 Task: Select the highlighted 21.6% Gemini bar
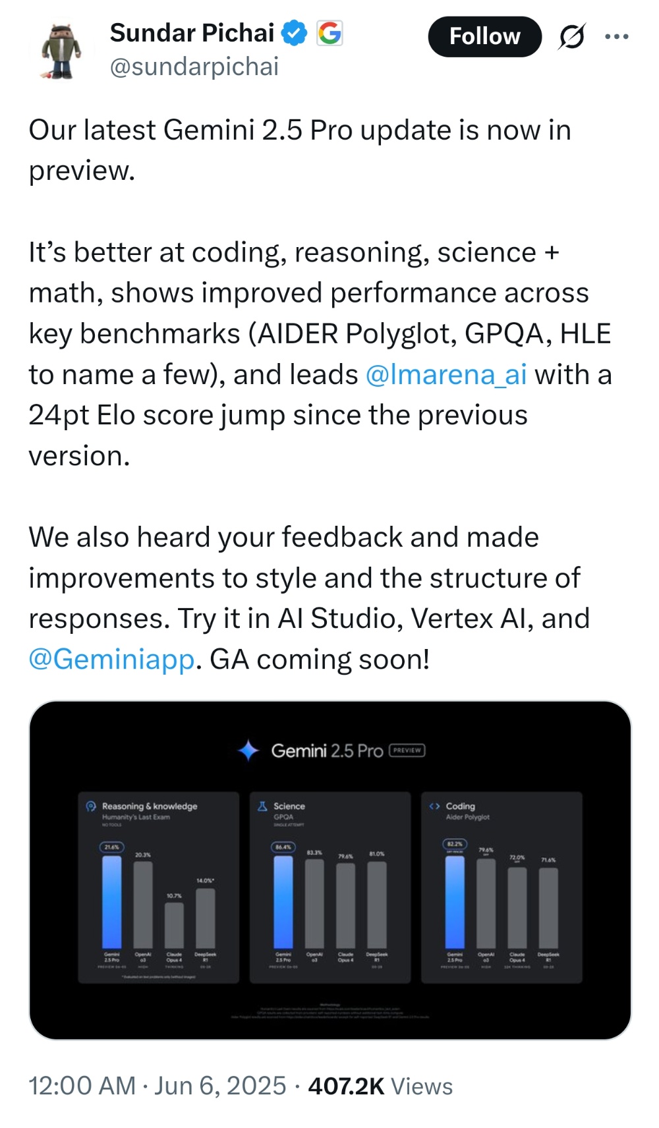[x=113, y=903]
